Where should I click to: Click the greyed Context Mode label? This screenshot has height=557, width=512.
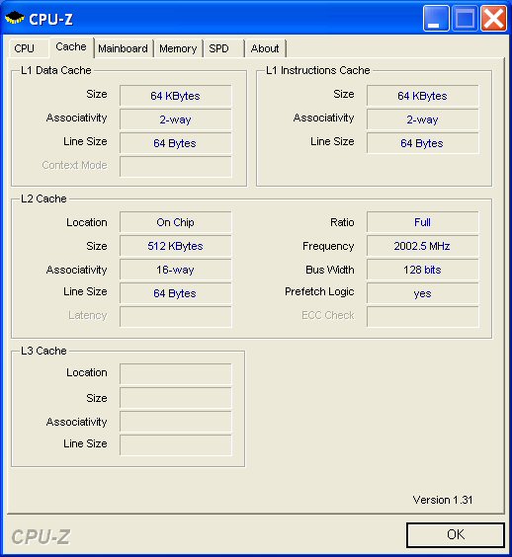pos(74,165)
